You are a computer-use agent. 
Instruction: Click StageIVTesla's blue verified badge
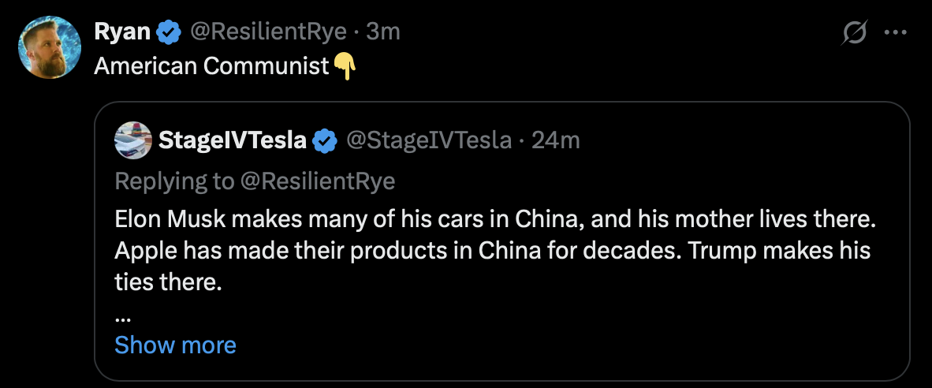tap(325, 140)
